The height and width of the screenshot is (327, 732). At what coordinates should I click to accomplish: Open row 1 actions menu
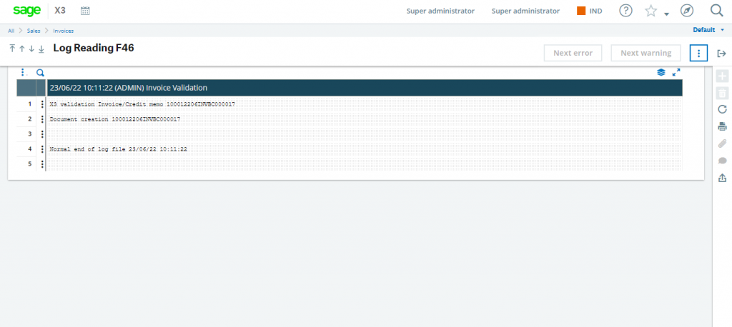42,104
